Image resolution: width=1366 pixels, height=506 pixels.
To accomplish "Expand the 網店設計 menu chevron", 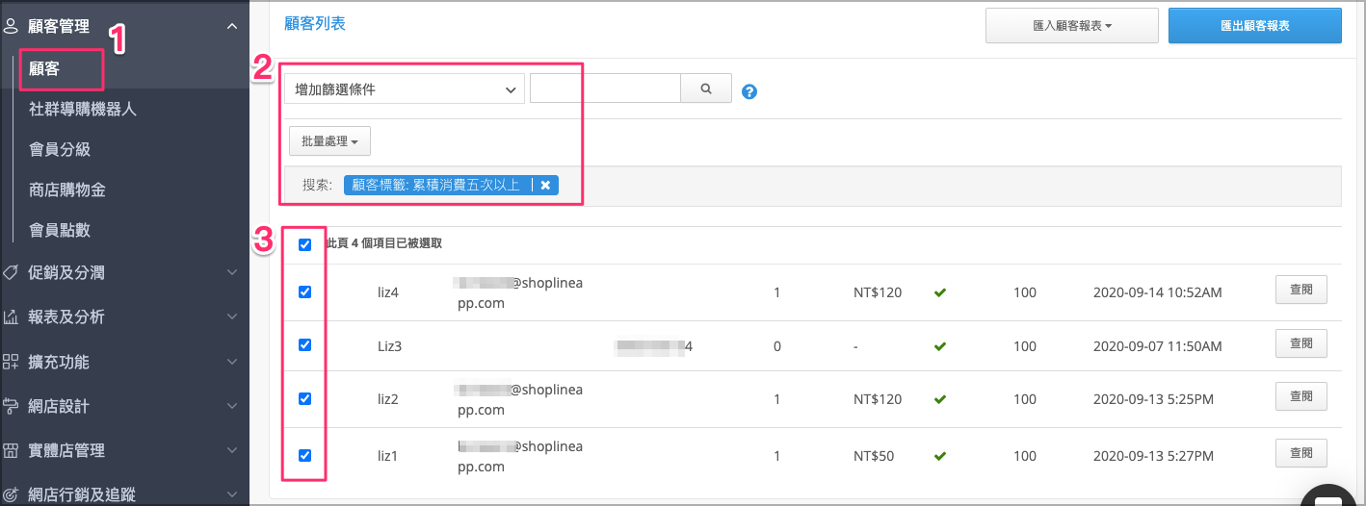I will click(231, 406).
